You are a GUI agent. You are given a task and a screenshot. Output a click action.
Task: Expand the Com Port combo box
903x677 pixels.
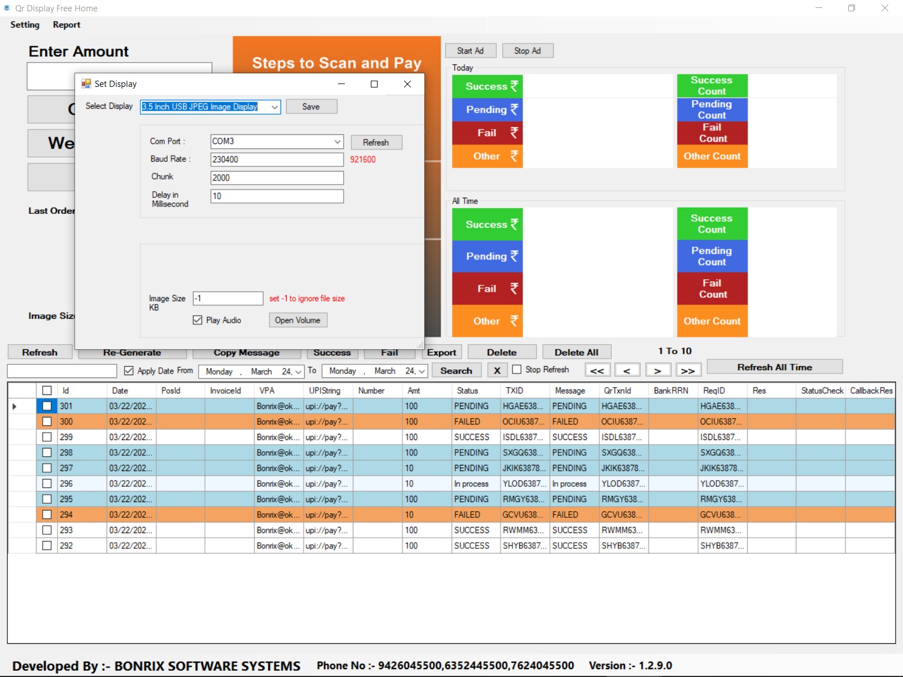tap(337, 142)
